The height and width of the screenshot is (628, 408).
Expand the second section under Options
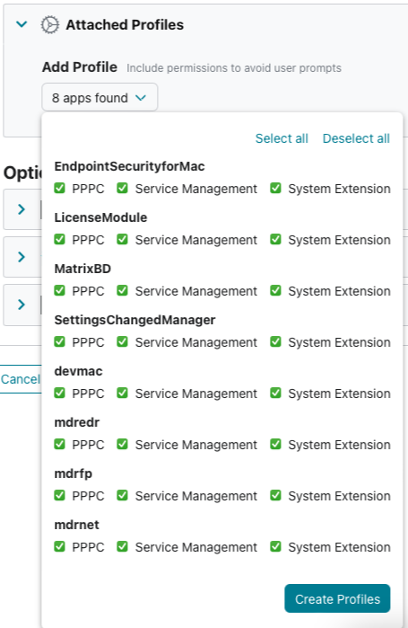[22, 257]
